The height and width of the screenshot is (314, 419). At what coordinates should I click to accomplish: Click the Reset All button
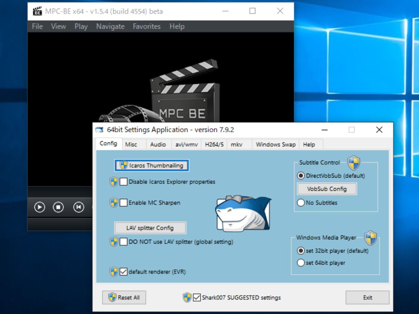pos(124,298)
